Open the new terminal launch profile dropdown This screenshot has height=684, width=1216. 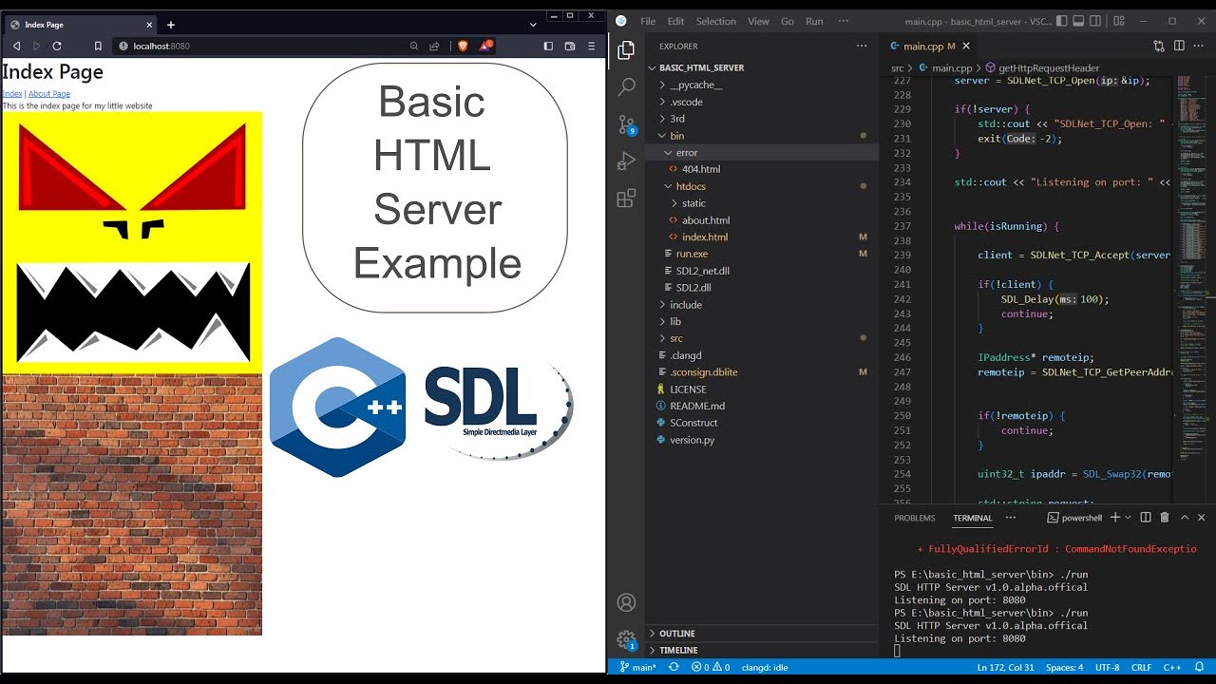1128,518
